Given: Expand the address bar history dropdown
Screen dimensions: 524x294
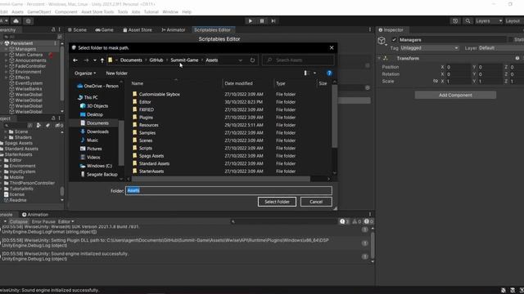Looking at the screenshot, I should 240,60.
